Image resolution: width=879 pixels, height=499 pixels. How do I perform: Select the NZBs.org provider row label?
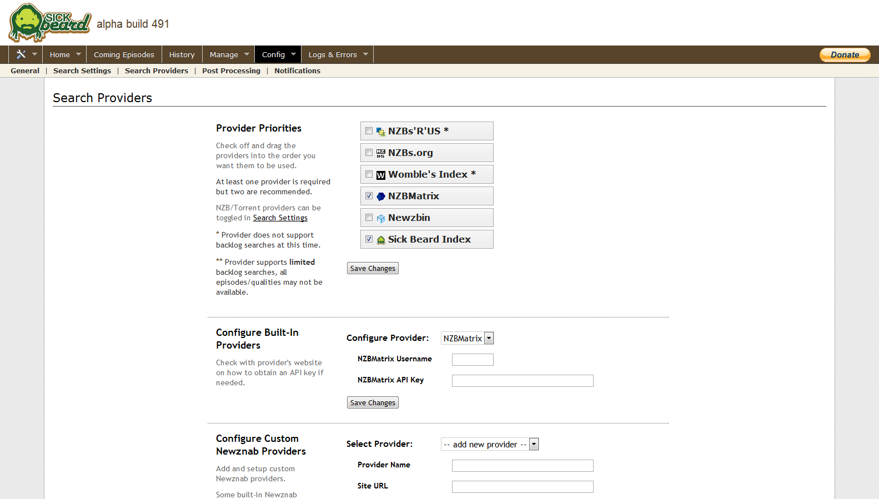coord(410,153)
